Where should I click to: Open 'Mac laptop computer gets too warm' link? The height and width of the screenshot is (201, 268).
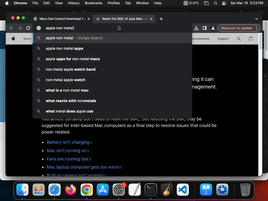click(84, 167)
